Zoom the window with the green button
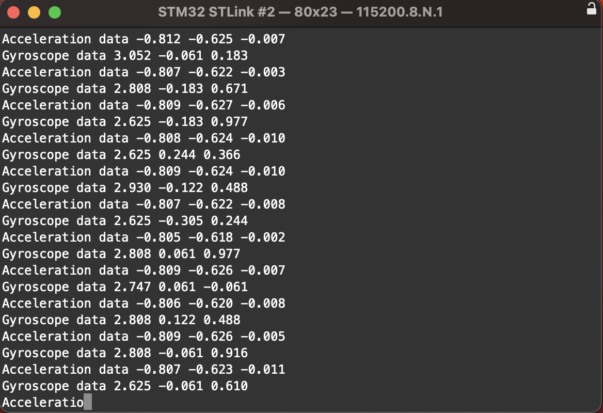Viewport: 603px width, 413px height. [55, 12]
